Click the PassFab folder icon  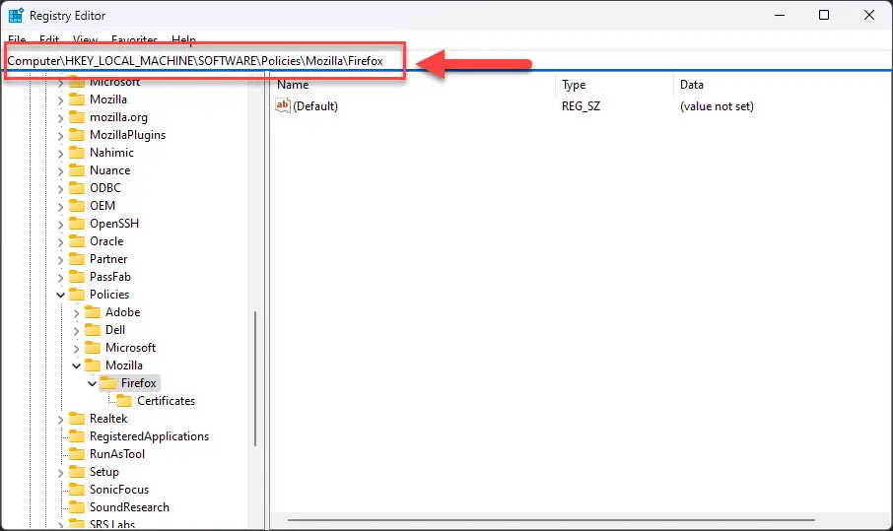[76, 277]
